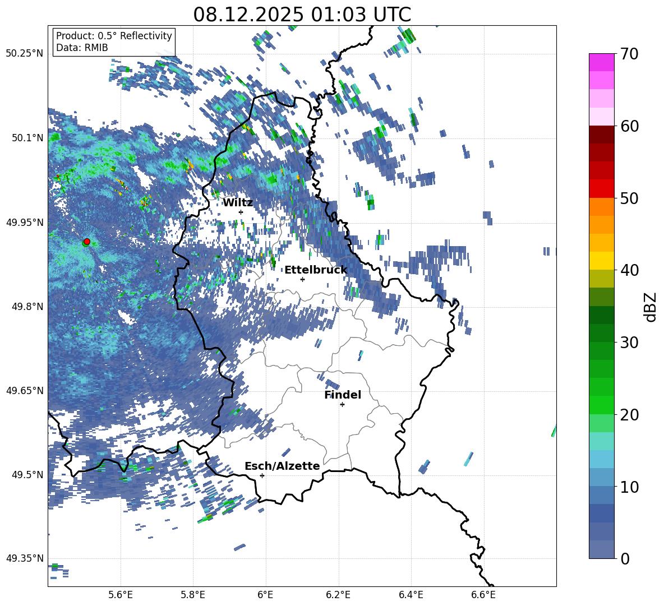This screenshot has width=664, height=606.
Task: Click the 50.1°N latitude label
Action: 27,138
